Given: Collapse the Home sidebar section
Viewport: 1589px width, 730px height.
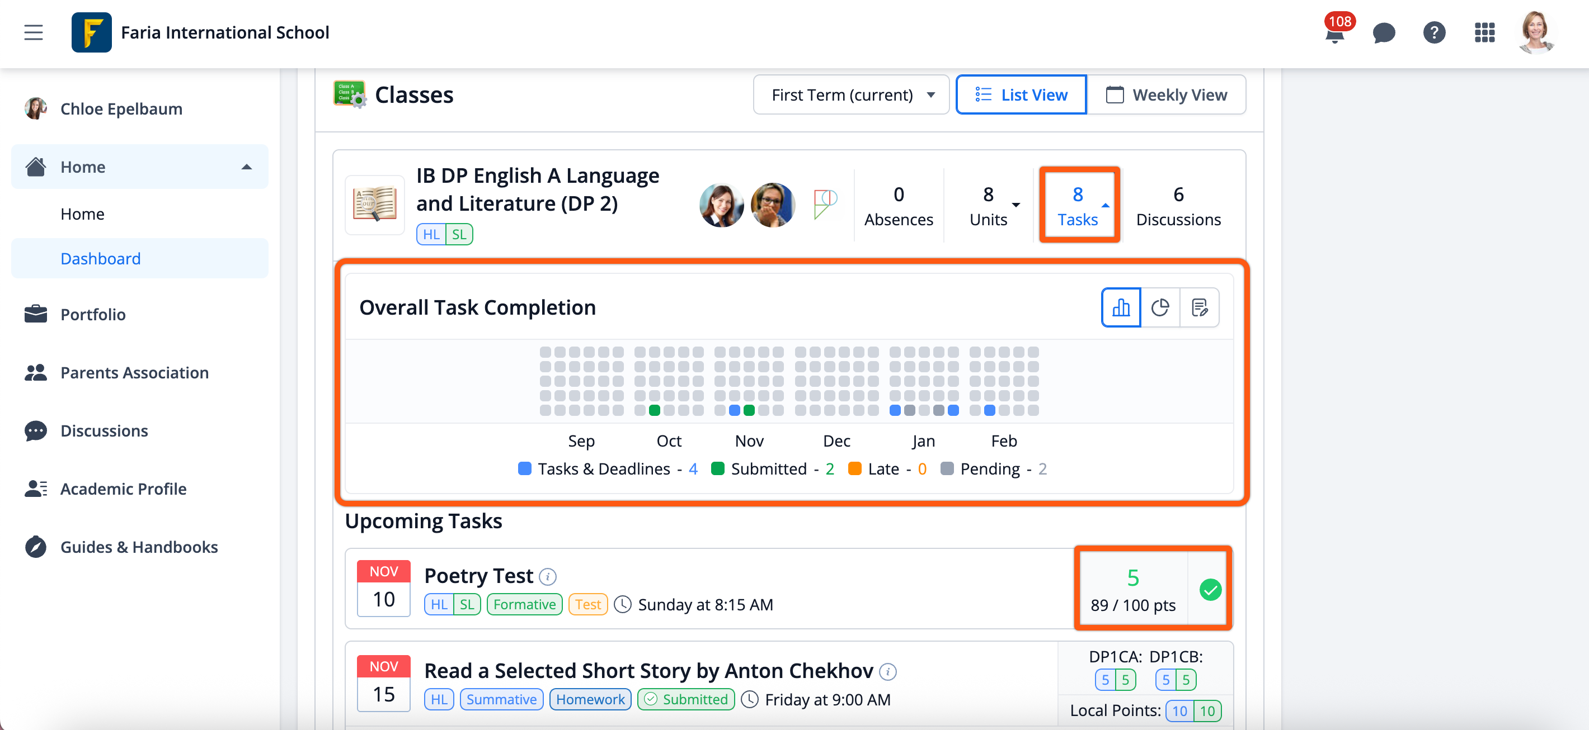Looking at the screenshot, I should [x=247, y=167].
